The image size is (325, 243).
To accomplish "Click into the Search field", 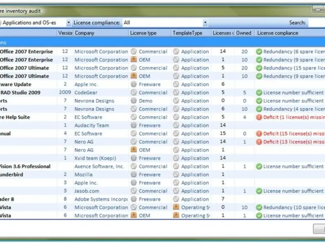I will pyautogui.click(x=317, y=23).
